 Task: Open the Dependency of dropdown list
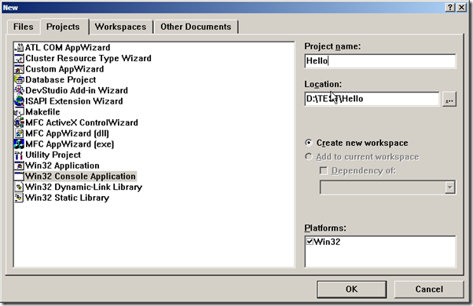tap(449, 188)
